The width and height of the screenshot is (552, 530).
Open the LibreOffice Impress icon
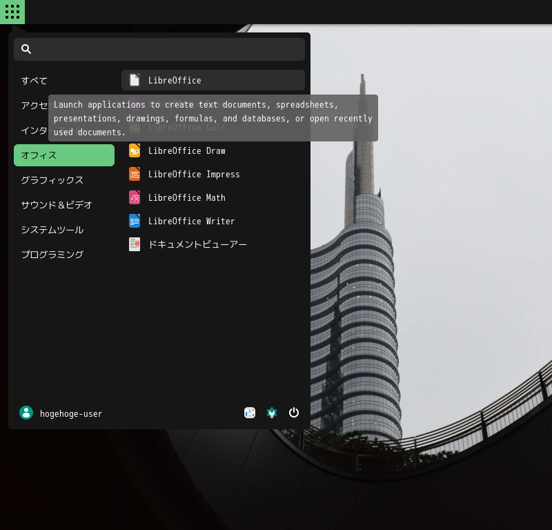pyautogui.click(x=135, y=174)
